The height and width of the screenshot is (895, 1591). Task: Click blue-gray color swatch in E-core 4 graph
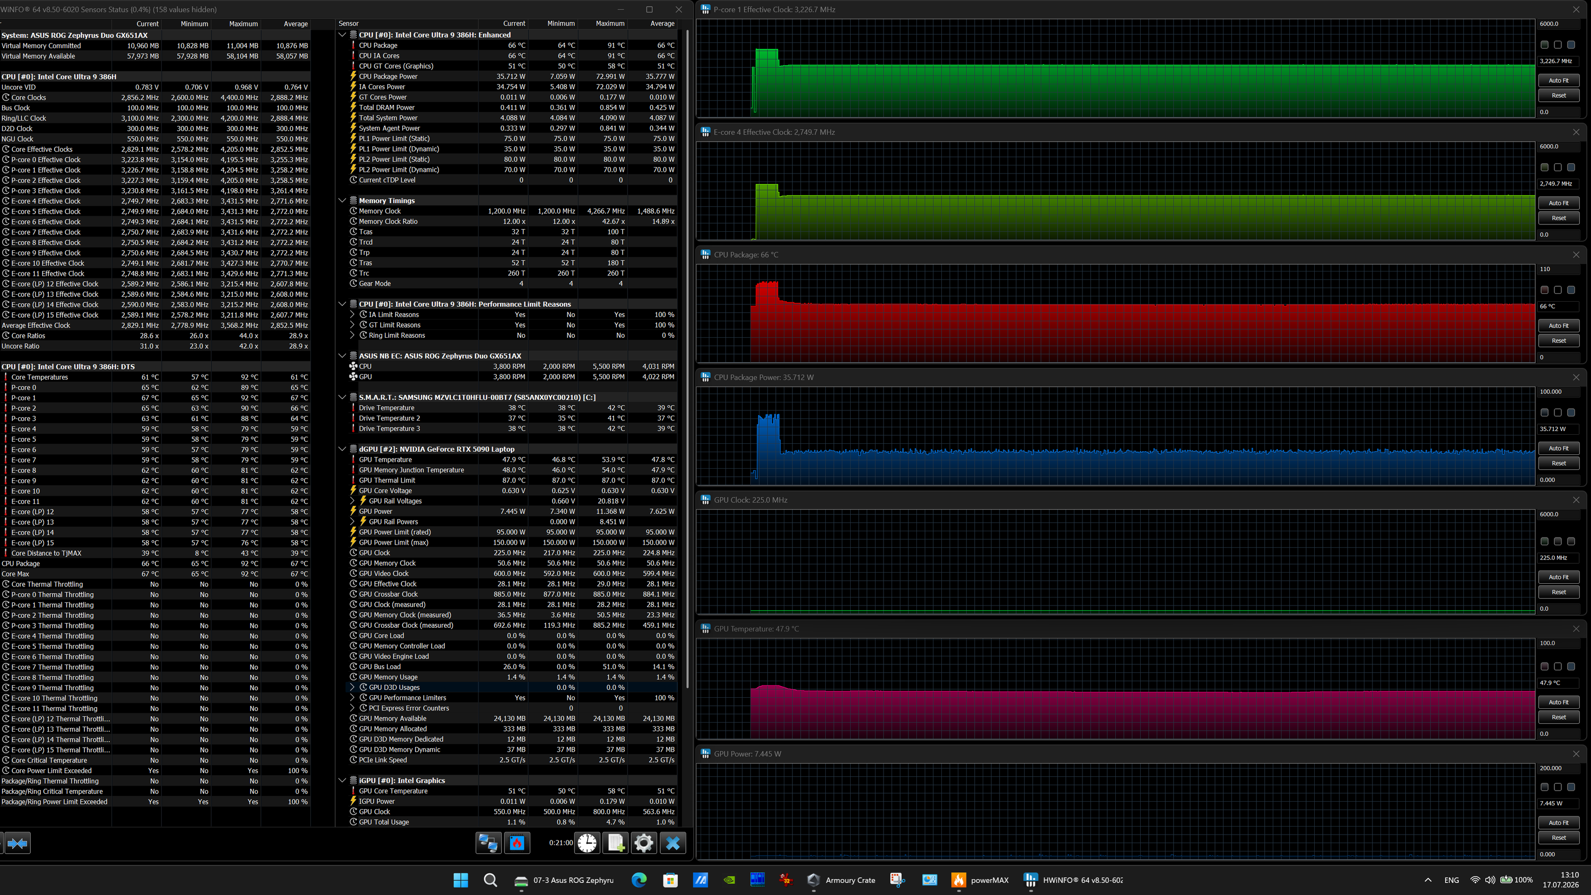point(1571,168)
